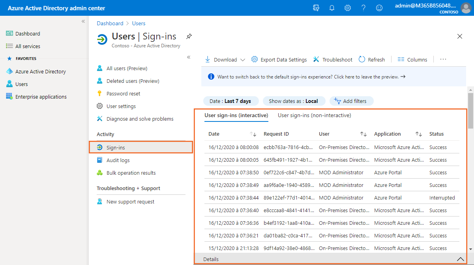Expand the Details panel chevron
The image size is (474, 265).
pyautogui.click(x=460, y=259)
